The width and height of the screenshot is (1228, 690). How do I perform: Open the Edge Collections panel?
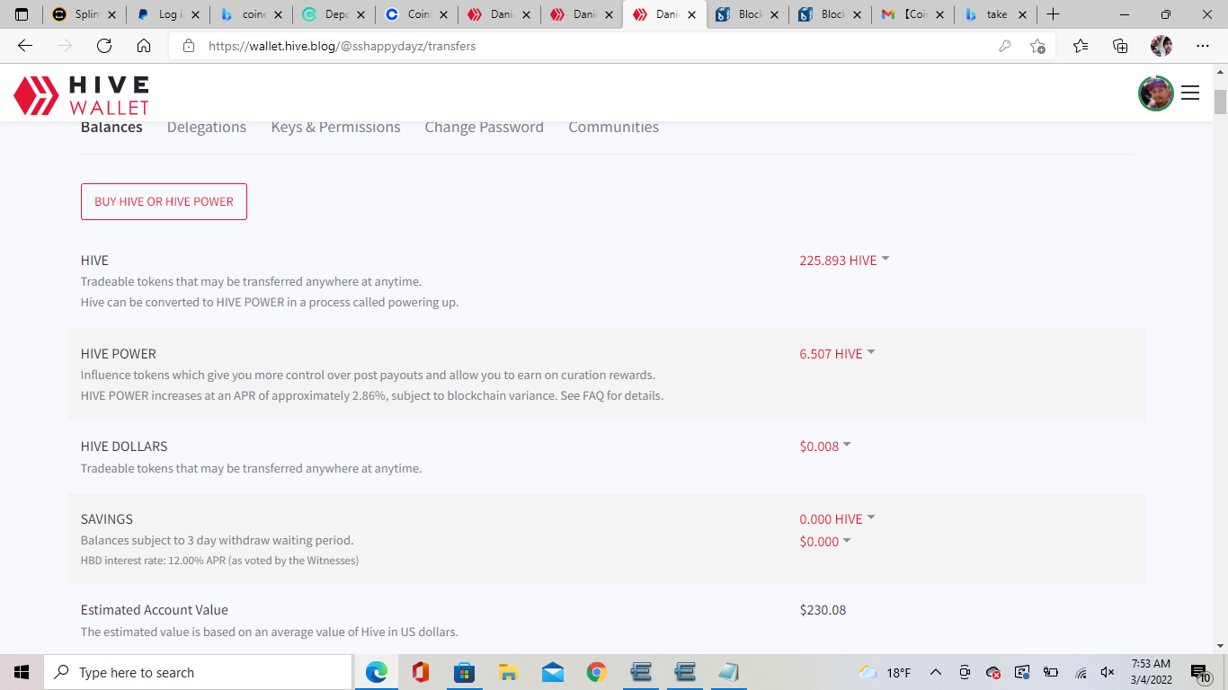[x=1120, y=46]
